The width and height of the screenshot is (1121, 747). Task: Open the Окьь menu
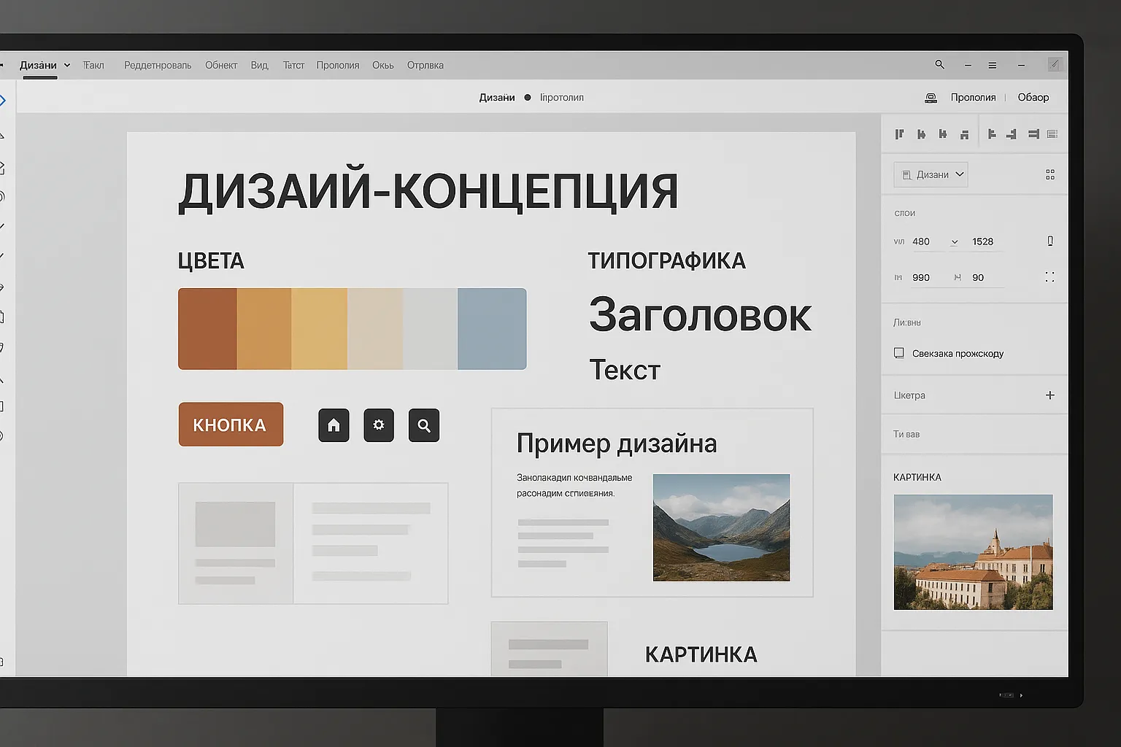coord(383,66)
